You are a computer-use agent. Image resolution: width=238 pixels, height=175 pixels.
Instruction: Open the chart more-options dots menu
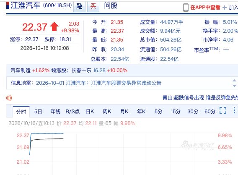[x=234, y=110]
